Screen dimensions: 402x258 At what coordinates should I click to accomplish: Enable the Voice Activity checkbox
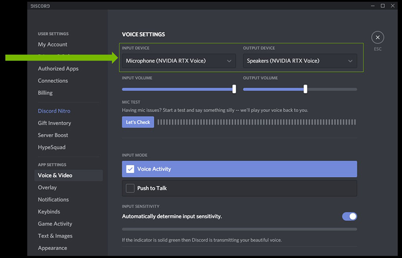[x=130, y=169]
